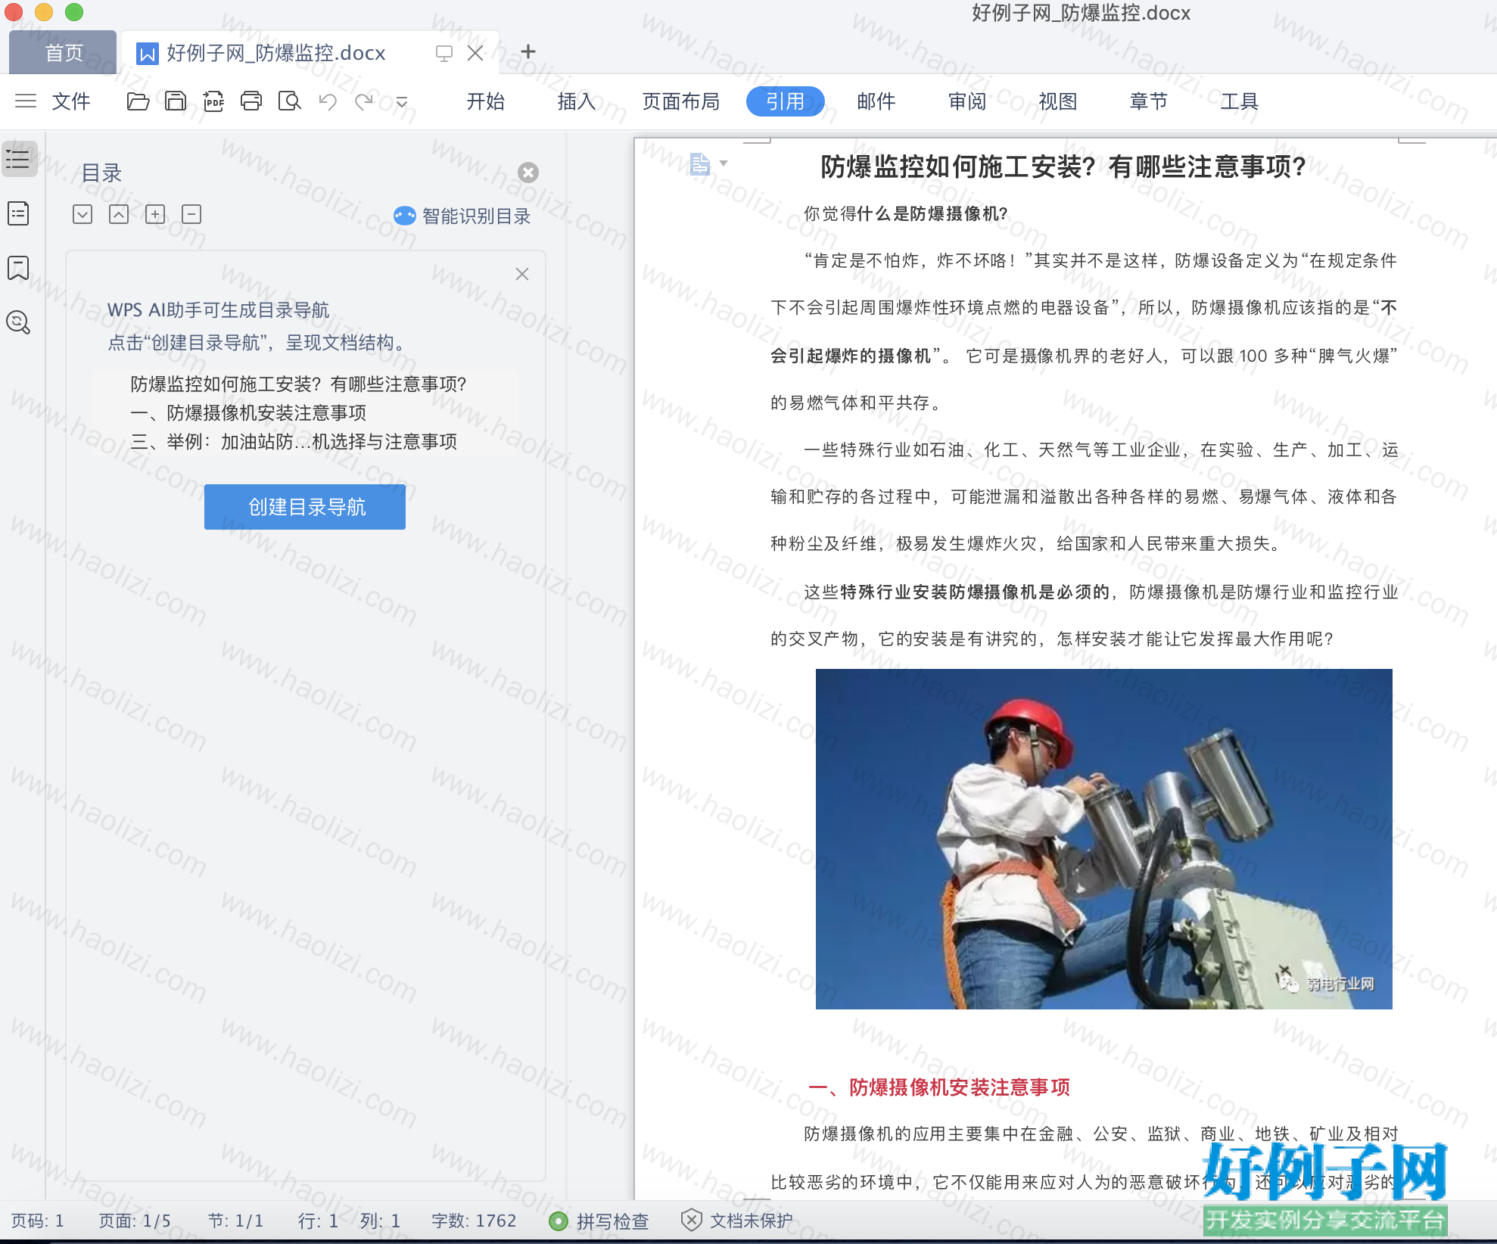Select the outline/目录 sidebar icon
The image size is (1497, 1244).
(x=18, y=159)
